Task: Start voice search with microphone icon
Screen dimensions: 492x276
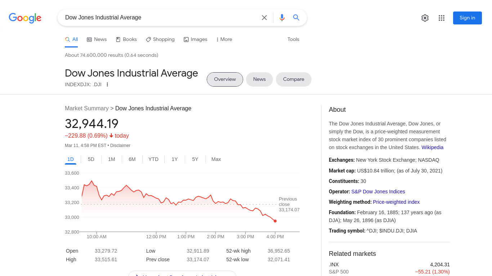Action: click(282, 18)
